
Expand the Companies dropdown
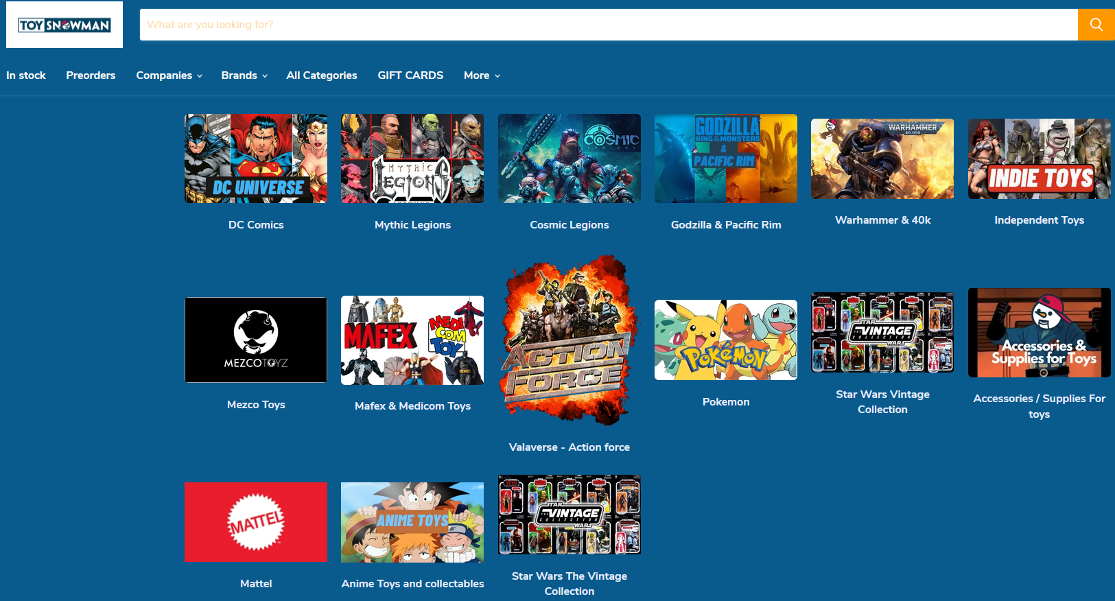click(169, 75)
